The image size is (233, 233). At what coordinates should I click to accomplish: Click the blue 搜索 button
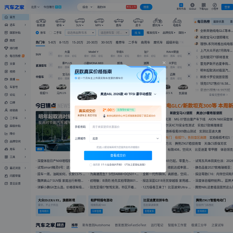click(146, 7)
